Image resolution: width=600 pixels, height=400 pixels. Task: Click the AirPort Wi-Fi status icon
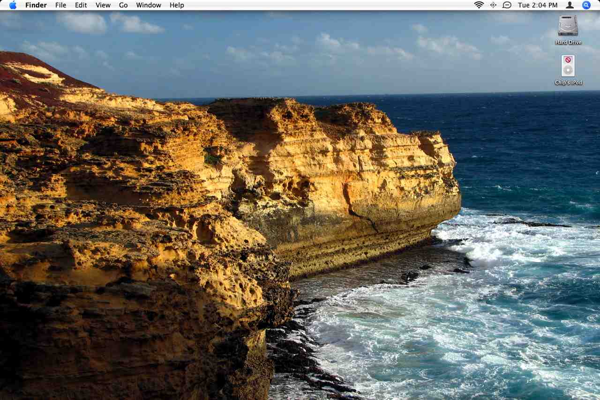[x=479, y=5]
